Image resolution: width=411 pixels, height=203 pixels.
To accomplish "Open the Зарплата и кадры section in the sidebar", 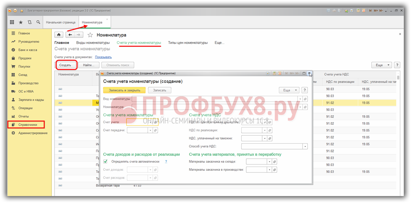I will pos(29,100).
